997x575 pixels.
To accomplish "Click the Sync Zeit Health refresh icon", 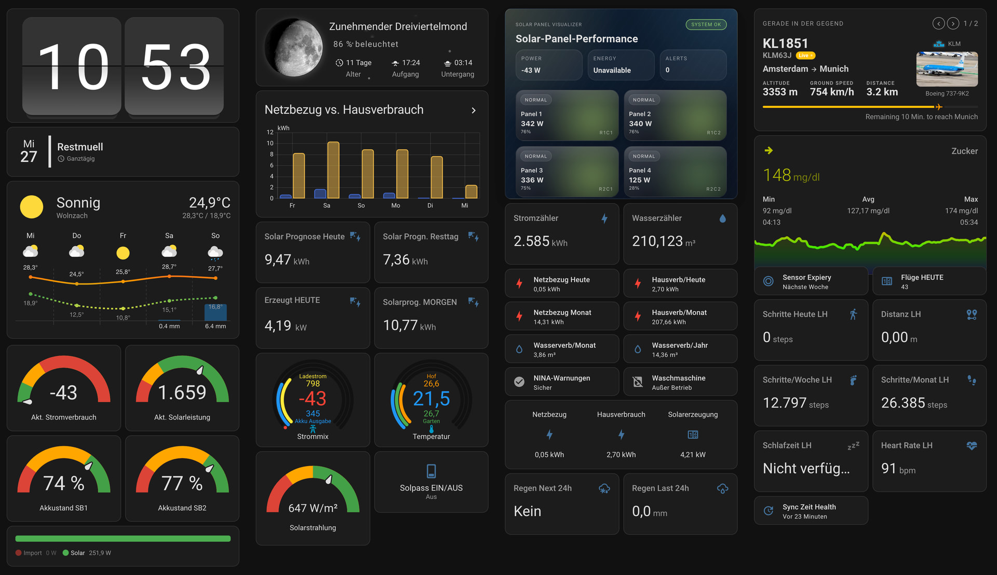I will tap(769, 511).
